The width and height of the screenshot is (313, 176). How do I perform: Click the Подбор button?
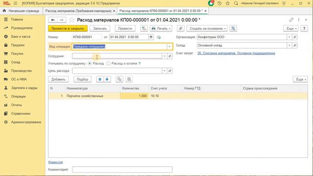click(x=82, y=79)
